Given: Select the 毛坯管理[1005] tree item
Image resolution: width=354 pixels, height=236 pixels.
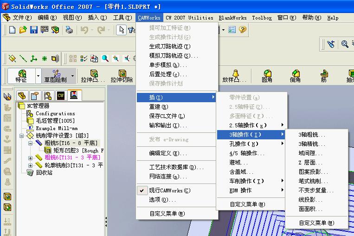Looking at the screenshot, I should point(51,121).
